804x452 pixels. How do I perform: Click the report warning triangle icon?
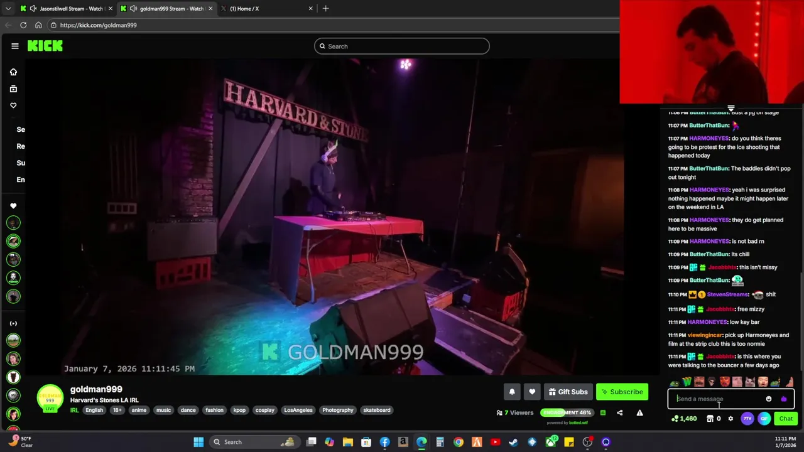point(639,412)
